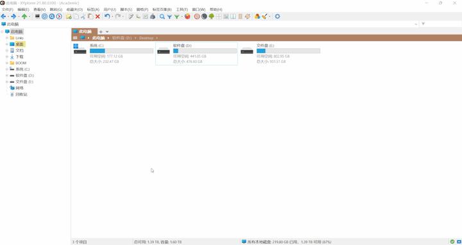Open the 工具(T) menu
This screenshot has height=245, width=462.
182,10
